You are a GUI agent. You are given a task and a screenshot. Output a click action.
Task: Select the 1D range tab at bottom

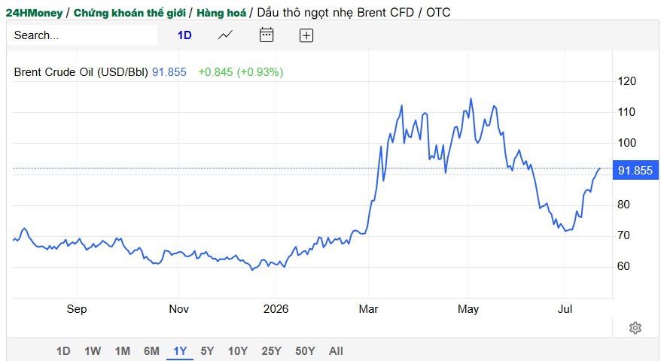point(63,351)
